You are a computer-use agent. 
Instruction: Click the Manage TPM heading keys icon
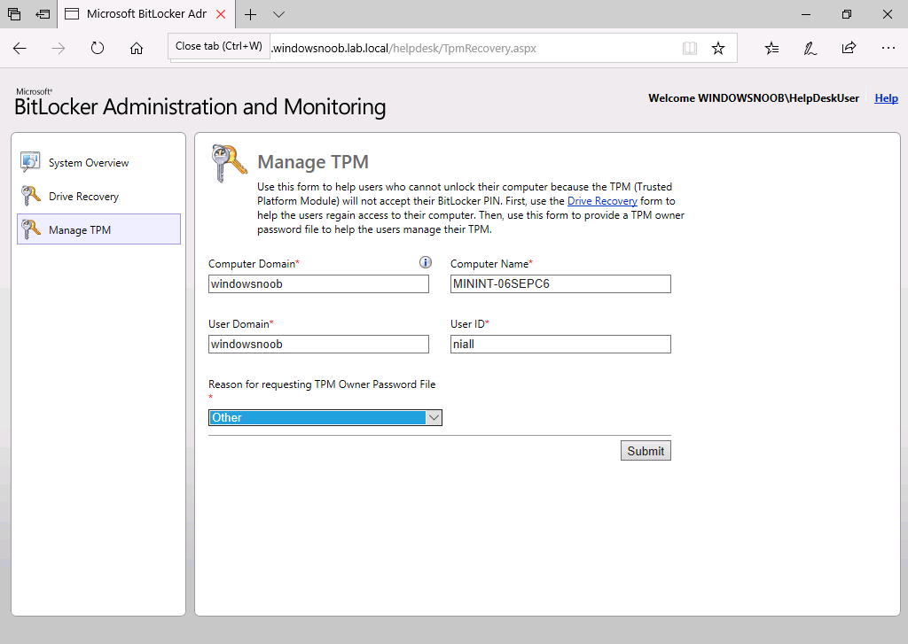(230, 163)
